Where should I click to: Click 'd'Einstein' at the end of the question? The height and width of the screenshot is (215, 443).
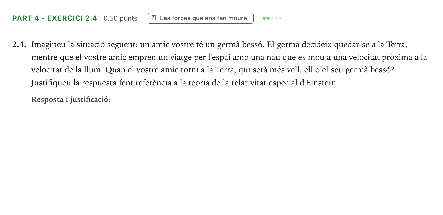[319, 83]
